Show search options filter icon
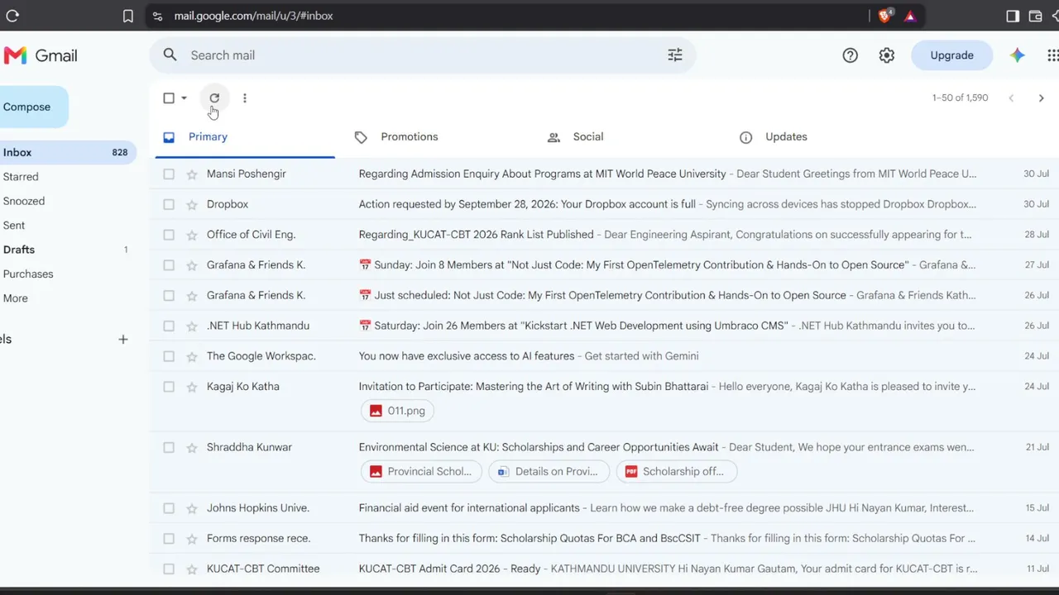The image size is (1059, 595). (675, 55)
